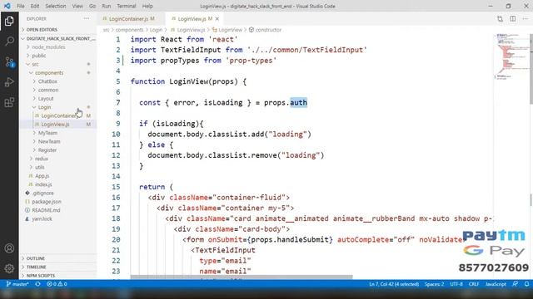Click the VS Code logo in title bar

pyautogui.click(x=7, y=6)
